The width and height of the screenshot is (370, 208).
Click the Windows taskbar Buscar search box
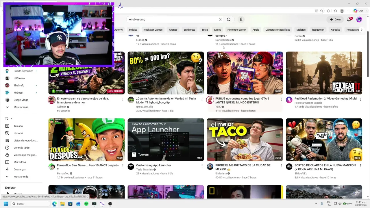(x=30, y=204)
